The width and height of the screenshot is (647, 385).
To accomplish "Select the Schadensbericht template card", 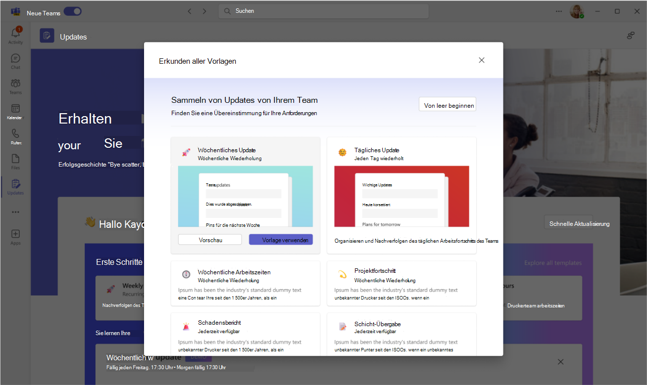I will click(246, 334).
